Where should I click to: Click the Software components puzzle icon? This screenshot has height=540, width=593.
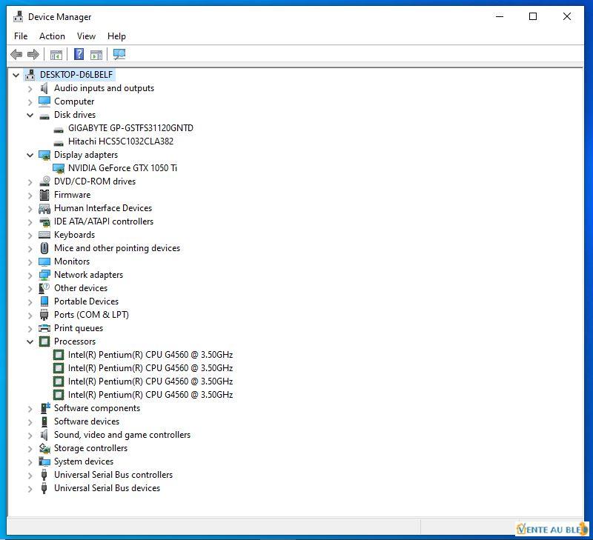point(45,407)
